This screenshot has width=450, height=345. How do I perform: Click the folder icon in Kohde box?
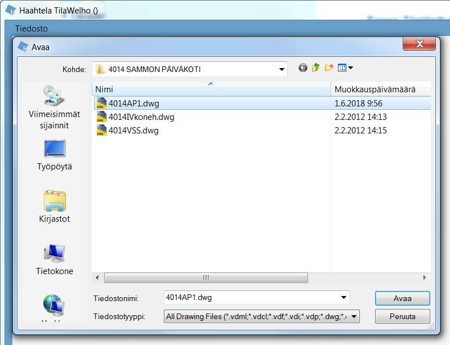[100, 69]
